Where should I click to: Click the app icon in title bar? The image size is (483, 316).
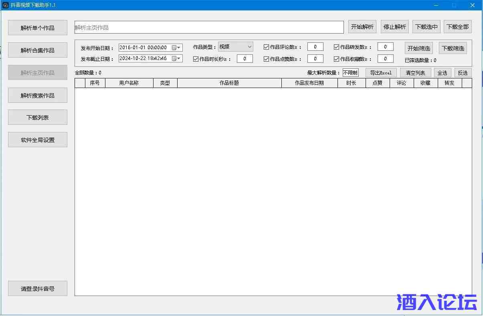[x=5, y=5]
